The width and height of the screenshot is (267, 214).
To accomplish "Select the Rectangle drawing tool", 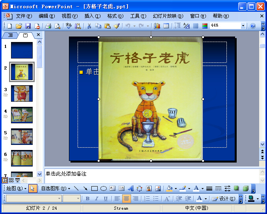I will pos(95,188).
